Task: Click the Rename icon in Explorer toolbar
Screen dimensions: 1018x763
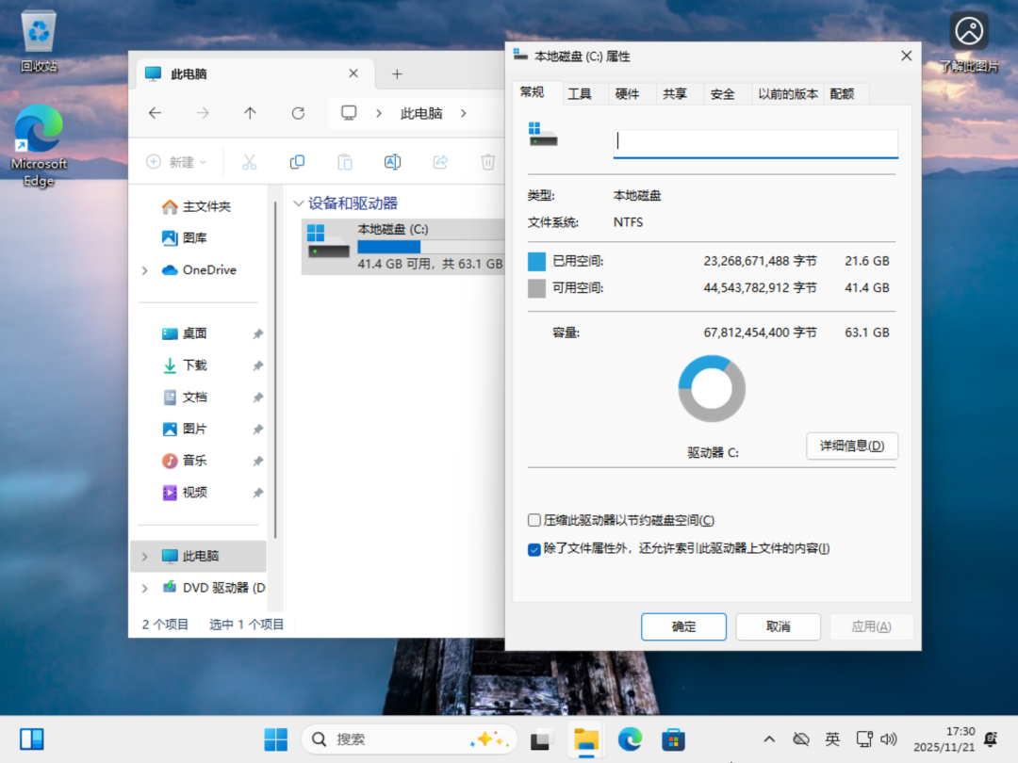Action: tap(392, 162)
